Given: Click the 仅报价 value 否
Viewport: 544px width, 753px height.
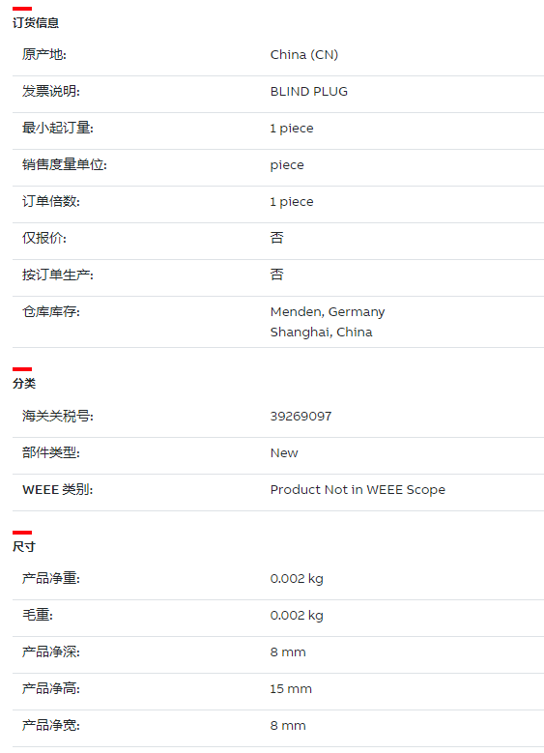Looking at the screenshot, I should coord(277,238).
